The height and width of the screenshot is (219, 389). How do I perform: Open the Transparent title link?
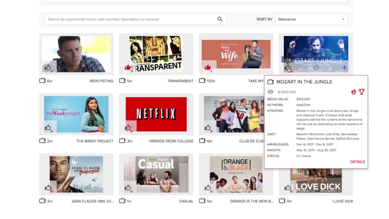[x=180, y=81]
